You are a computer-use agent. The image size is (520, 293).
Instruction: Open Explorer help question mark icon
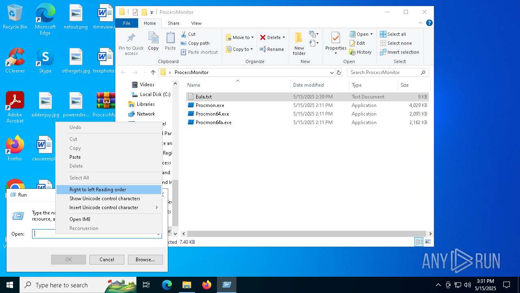[429, 23]
